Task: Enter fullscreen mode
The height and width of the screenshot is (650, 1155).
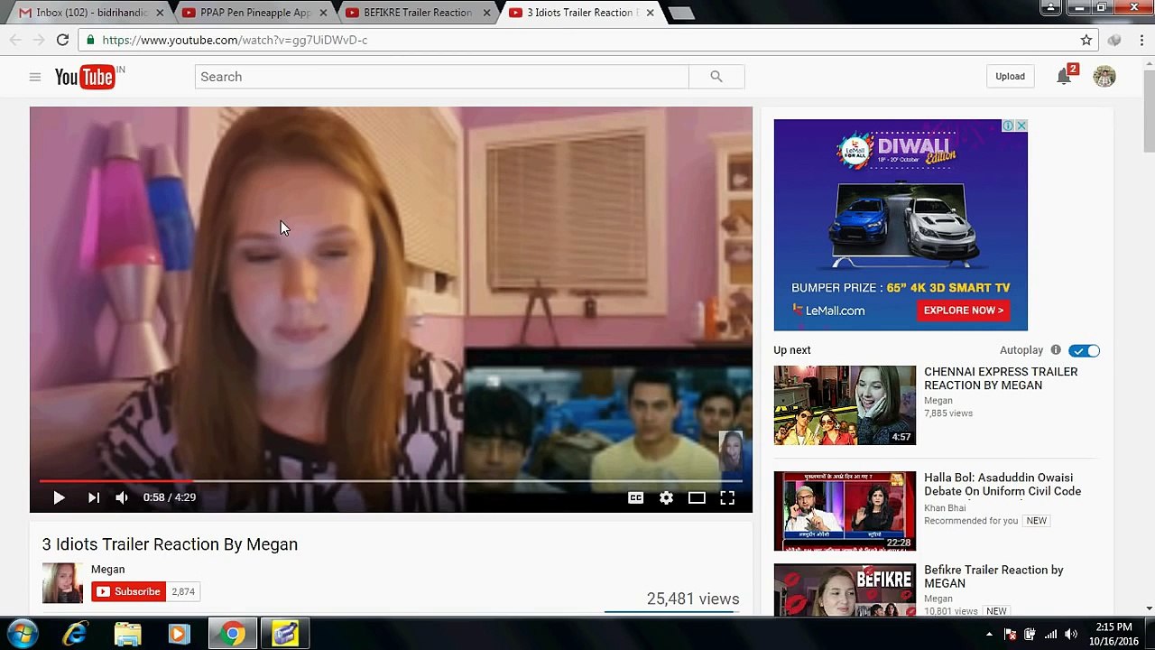Action: (x=727, y=497)
